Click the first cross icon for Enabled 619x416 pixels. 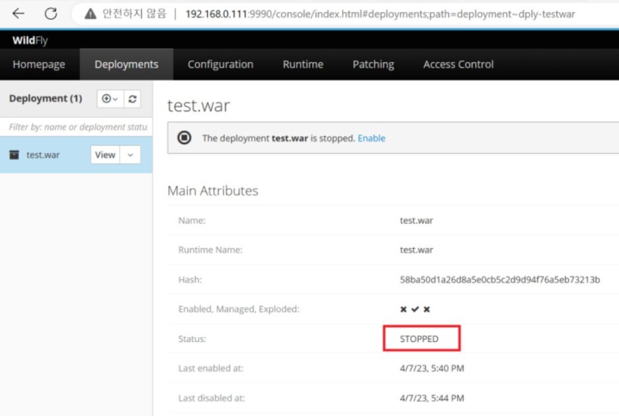pos(403,309)
